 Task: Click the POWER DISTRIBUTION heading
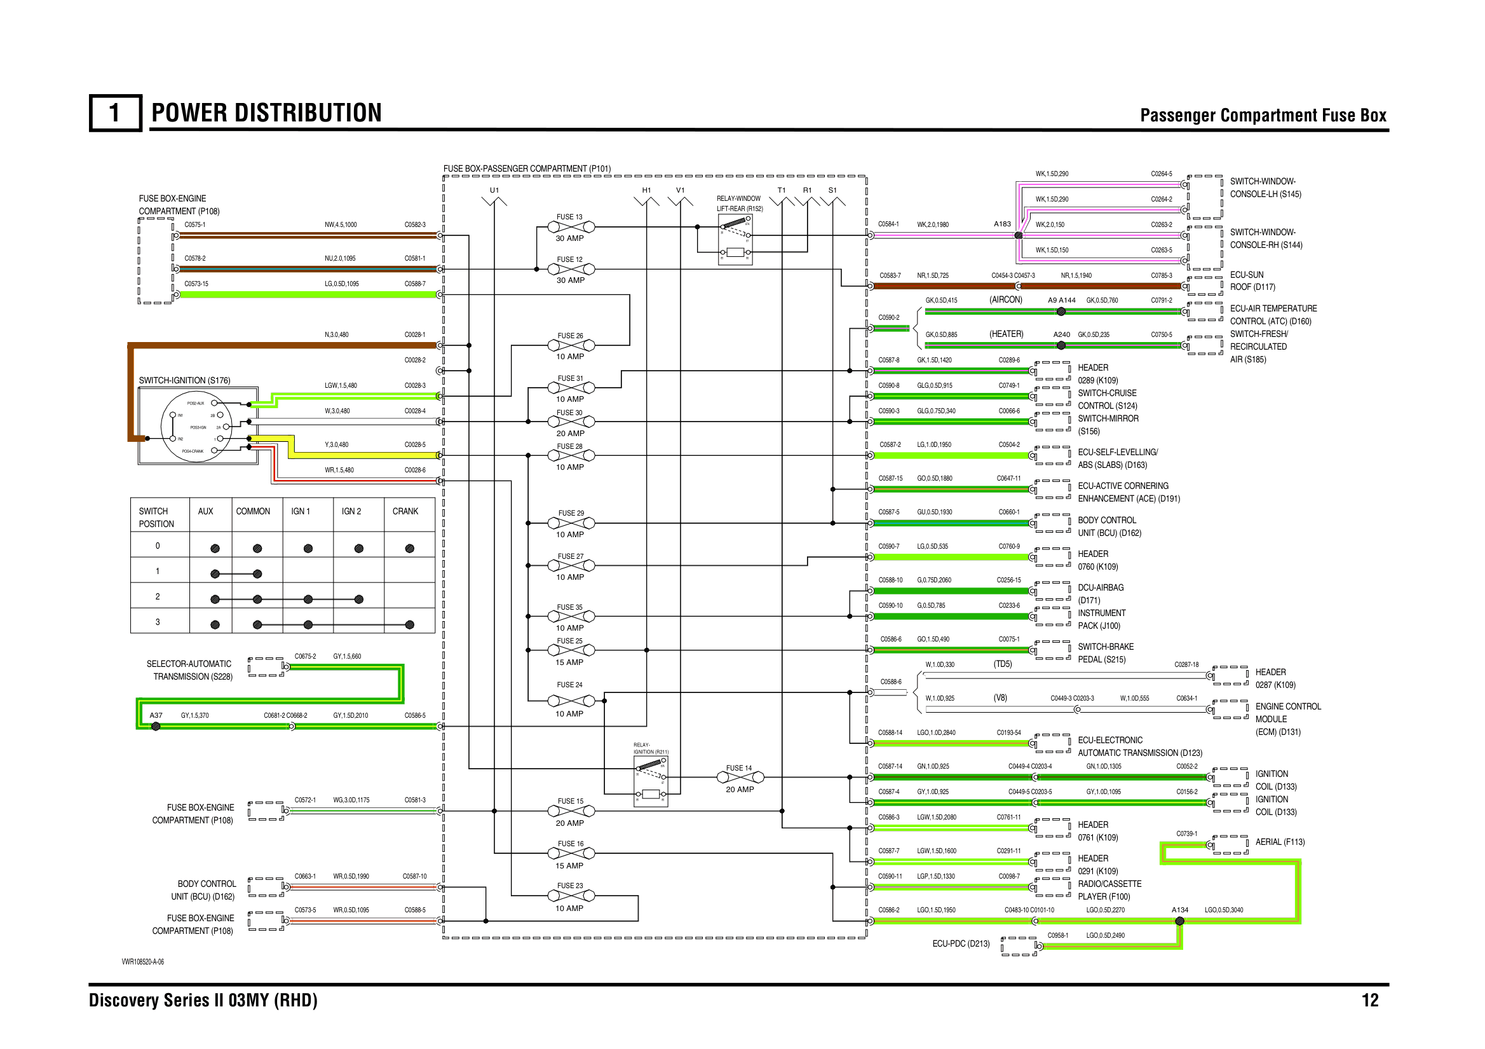point(266,113)
